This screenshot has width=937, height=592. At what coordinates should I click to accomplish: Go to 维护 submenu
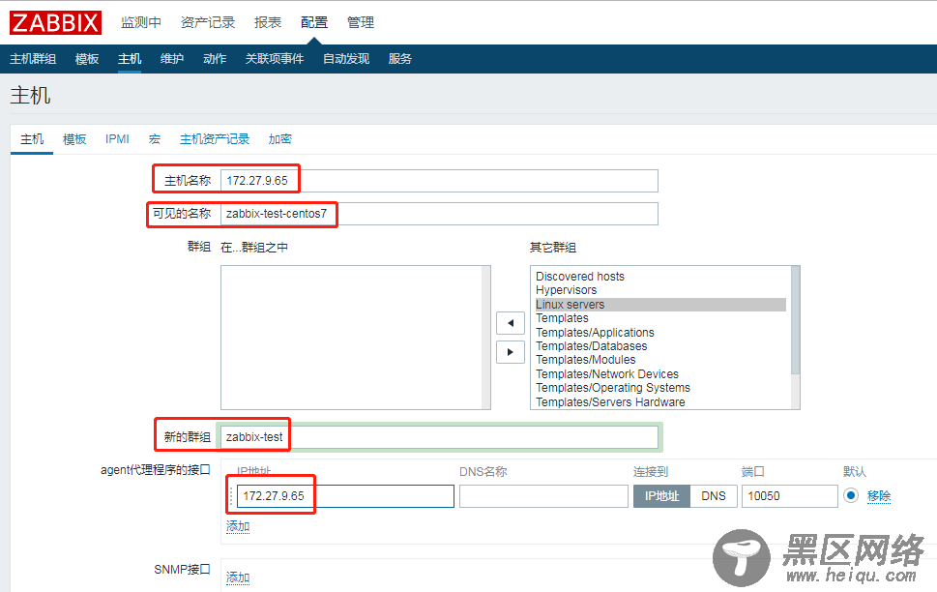pos(172,59)
